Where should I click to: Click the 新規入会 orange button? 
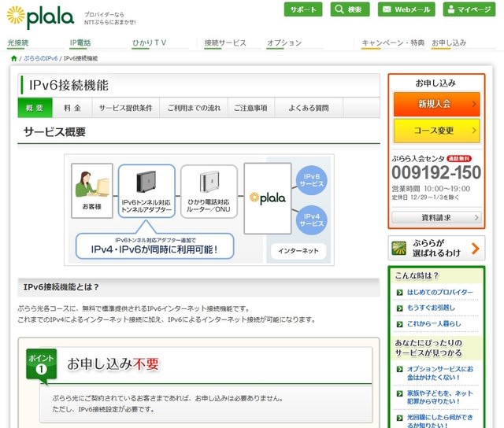(x=436, y=104)
